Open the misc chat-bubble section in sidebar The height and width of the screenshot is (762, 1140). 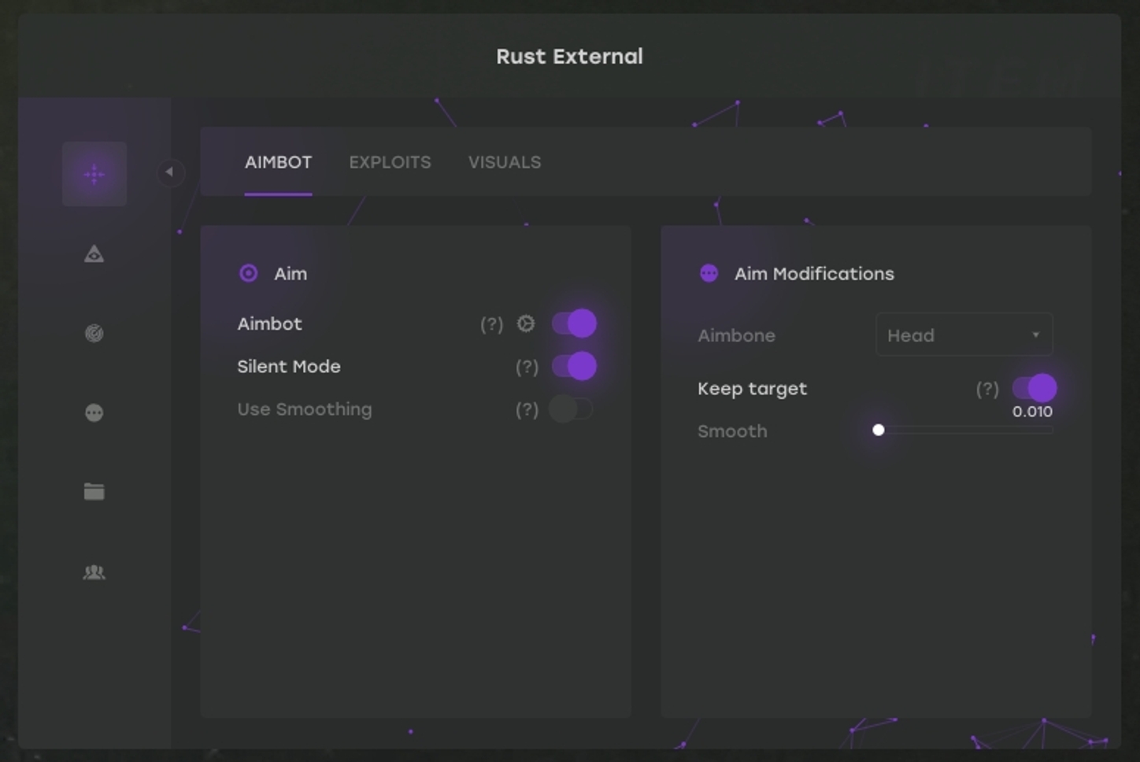94,412
